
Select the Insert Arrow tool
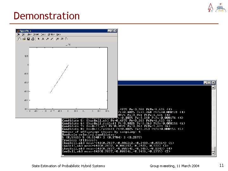pos(47,39)
